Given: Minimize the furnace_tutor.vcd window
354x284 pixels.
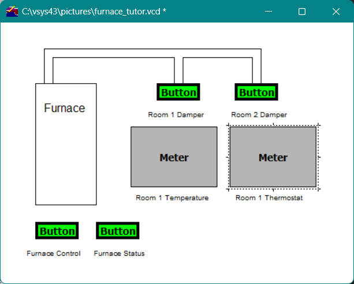Looking at the screenshot, I should pos(268,12).
